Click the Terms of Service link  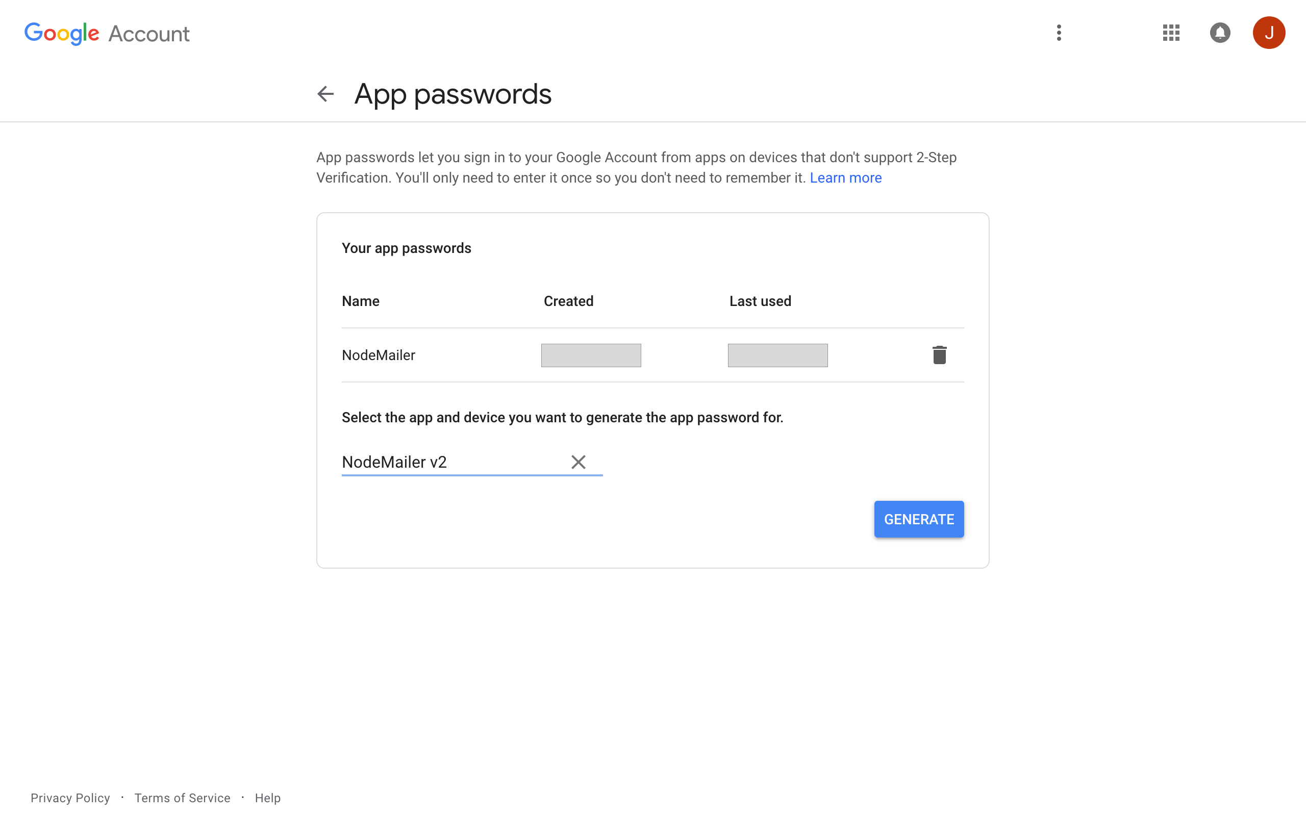click(x=182, y=798)
